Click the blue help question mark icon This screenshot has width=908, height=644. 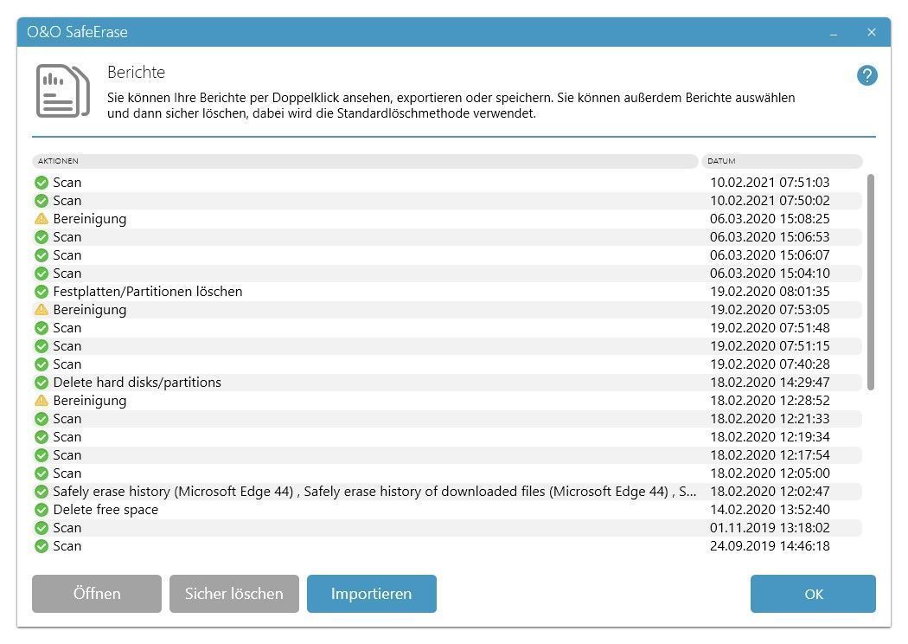coord(866,75)
